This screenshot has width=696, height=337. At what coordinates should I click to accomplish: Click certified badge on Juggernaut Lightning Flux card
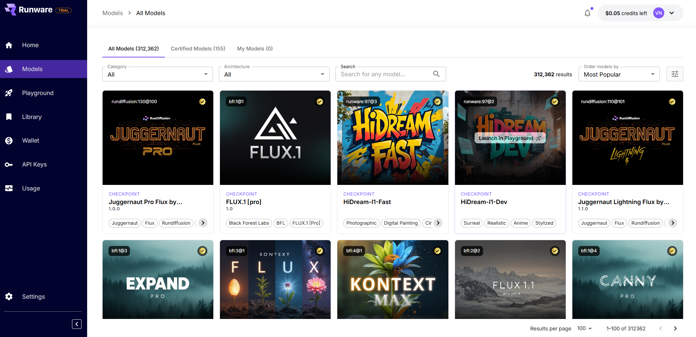[672, 102]
